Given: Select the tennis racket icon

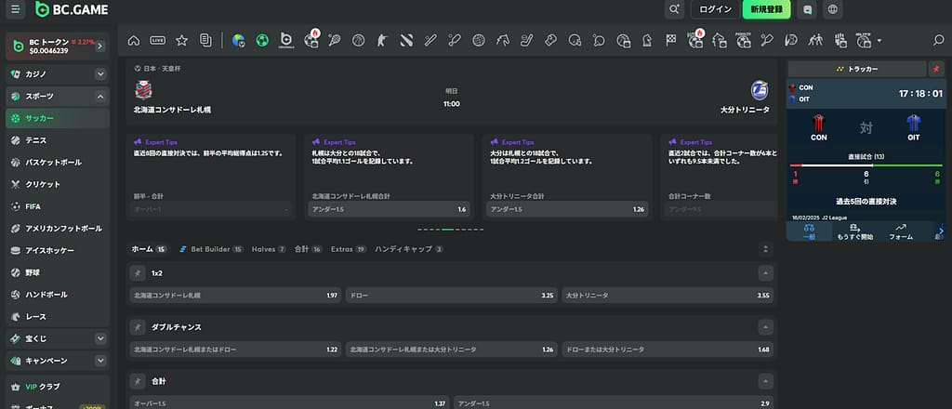Looking at the screenshot, I should (x=335, y=41).
